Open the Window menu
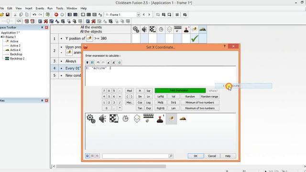306x172 pixels. (x=72, y=9)
